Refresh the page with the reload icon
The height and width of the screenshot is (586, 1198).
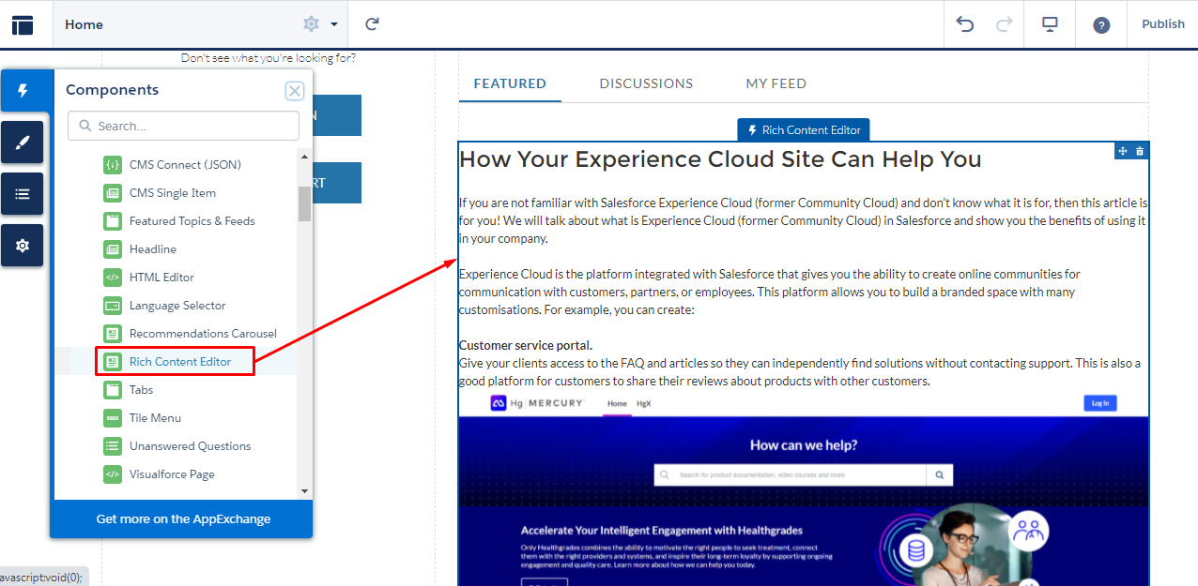[x=372, y=24]
